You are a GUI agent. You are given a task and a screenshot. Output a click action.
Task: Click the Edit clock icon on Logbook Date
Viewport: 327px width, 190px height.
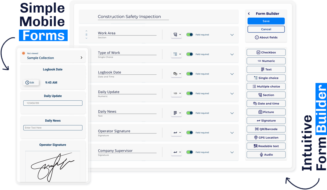27,82
